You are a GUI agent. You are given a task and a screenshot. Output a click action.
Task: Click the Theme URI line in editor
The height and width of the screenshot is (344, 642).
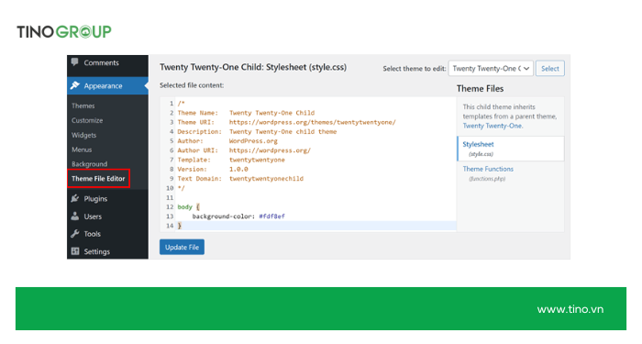[x=286, y=122]
